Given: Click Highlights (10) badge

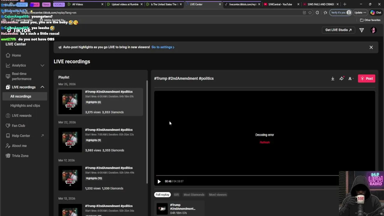Looking at the screenshot, I should click(94, 178).
